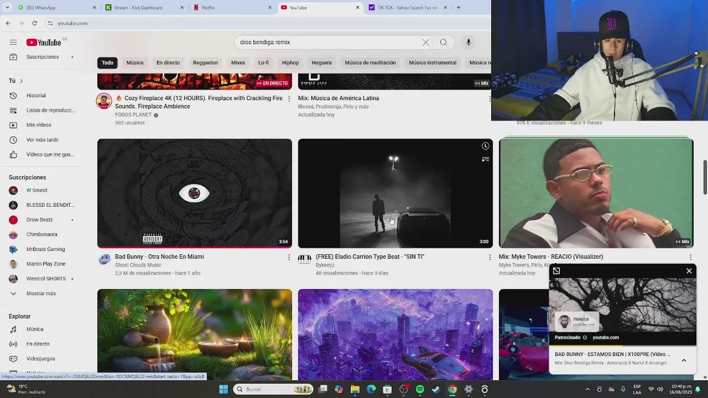Image resolution: width=708 pixels, height=398 pixels.
Task: Open File Explorer from taskbar
Action: pos(355,389)
